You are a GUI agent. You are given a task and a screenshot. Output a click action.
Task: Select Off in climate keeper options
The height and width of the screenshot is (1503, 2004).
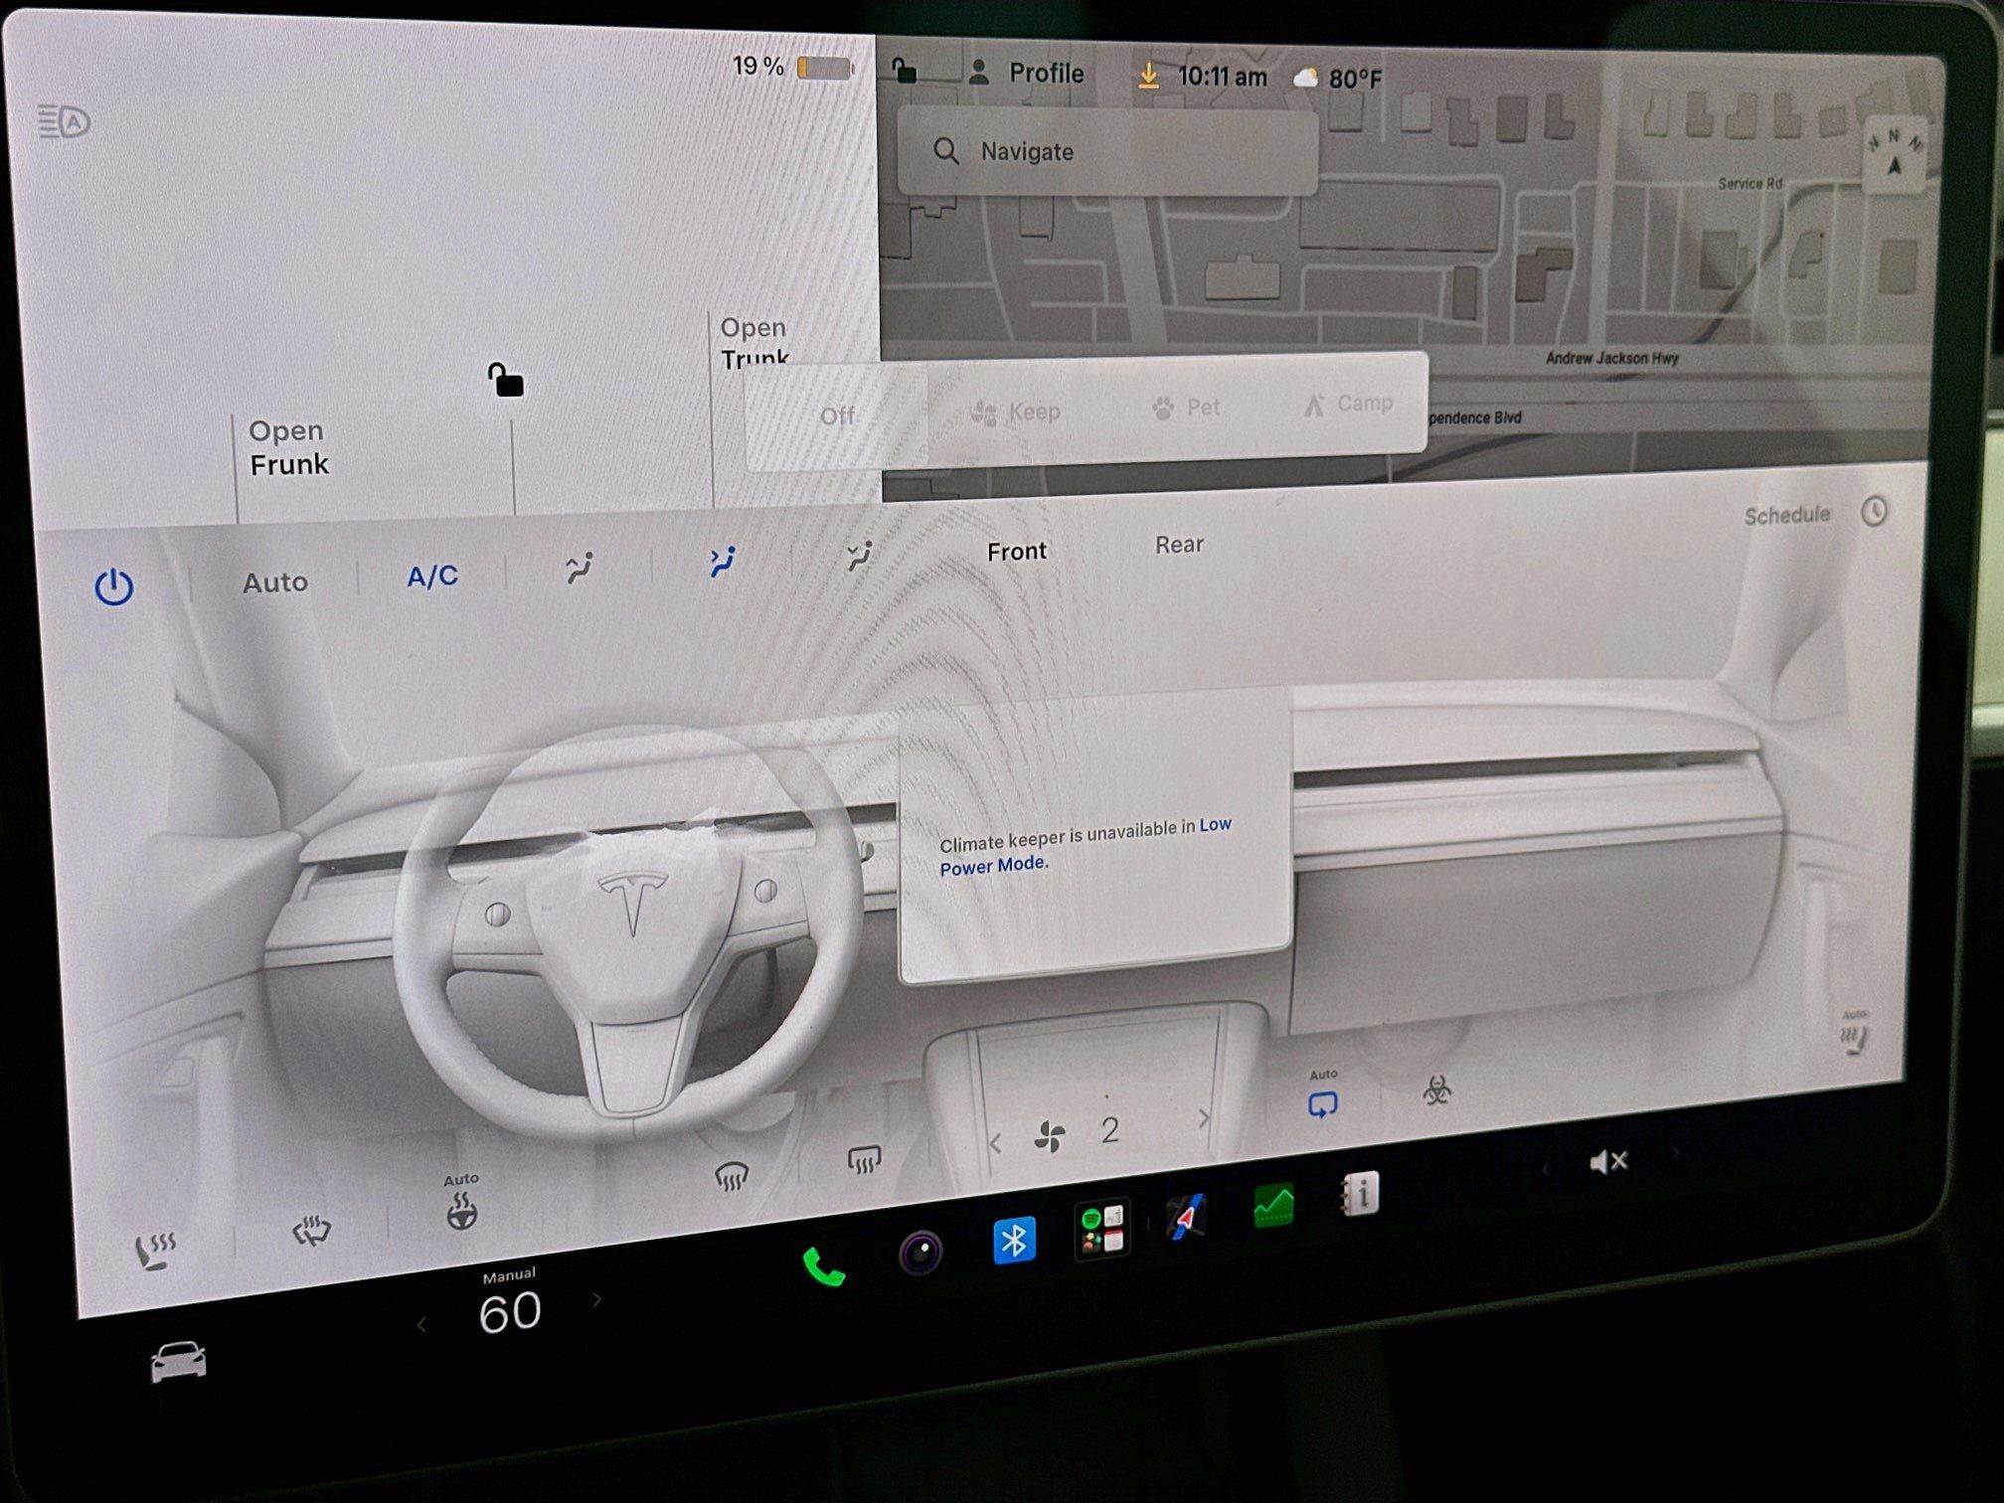(x=837, y=416)
